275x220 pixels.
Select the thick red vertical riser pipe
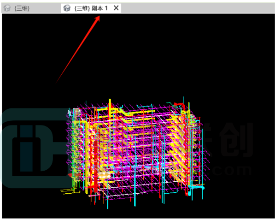point(96,166)
